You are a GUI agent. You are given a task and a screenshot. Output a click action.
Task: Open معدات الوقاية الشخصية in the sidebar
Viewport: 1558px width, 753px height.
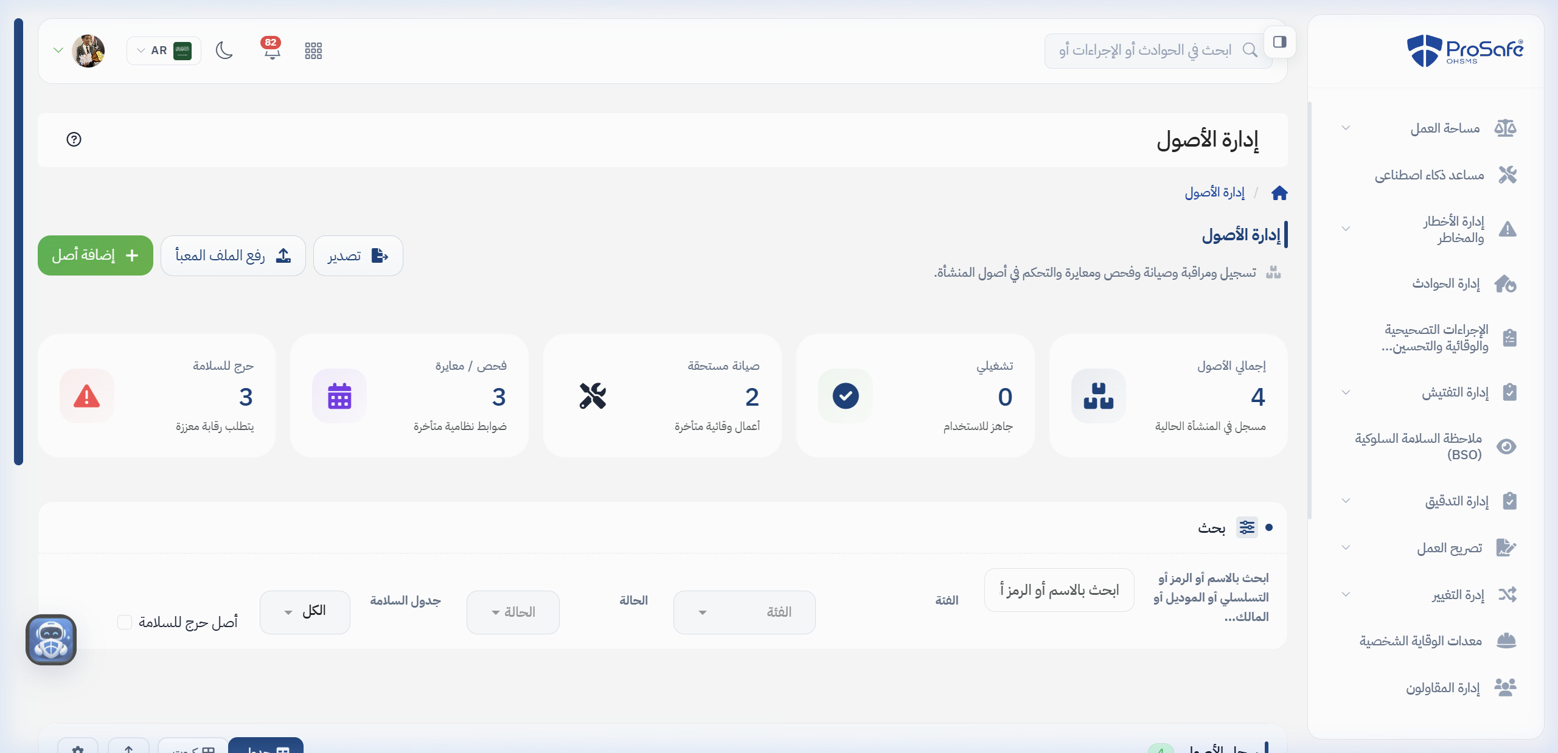pyautogui.click(x=1428, y=641)
